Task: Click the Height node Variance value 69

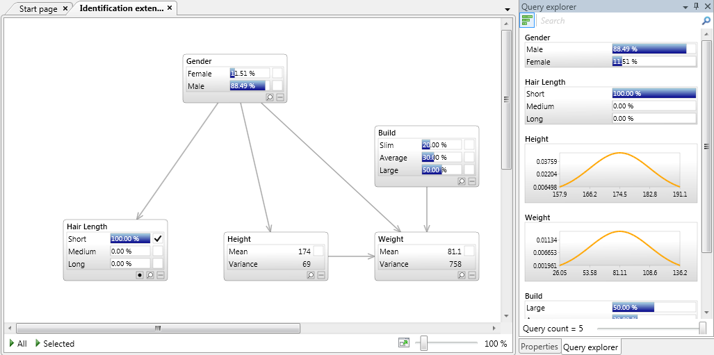Action: point(307,264)
